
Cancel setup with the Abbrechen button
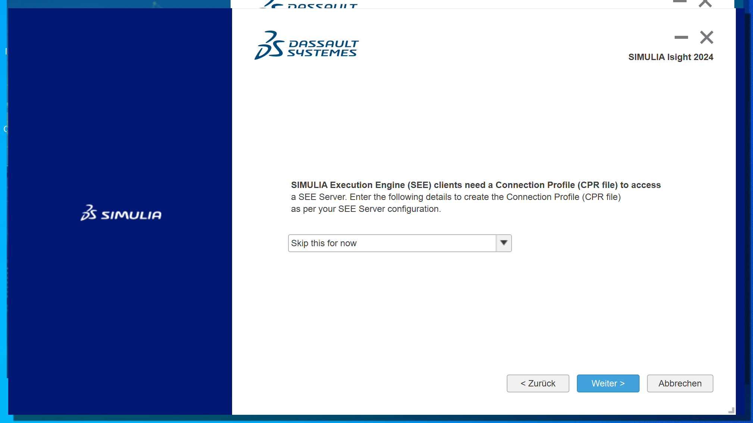(680, 383)
